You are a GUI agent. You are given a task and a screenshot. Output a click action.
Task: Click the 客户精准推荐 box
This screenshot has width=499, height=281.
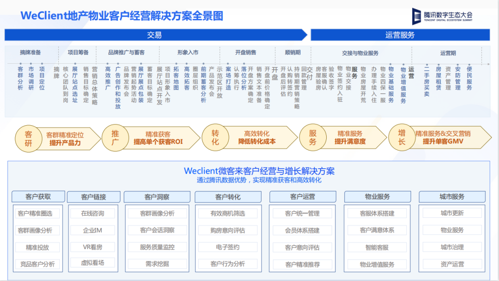coord(302,264)
